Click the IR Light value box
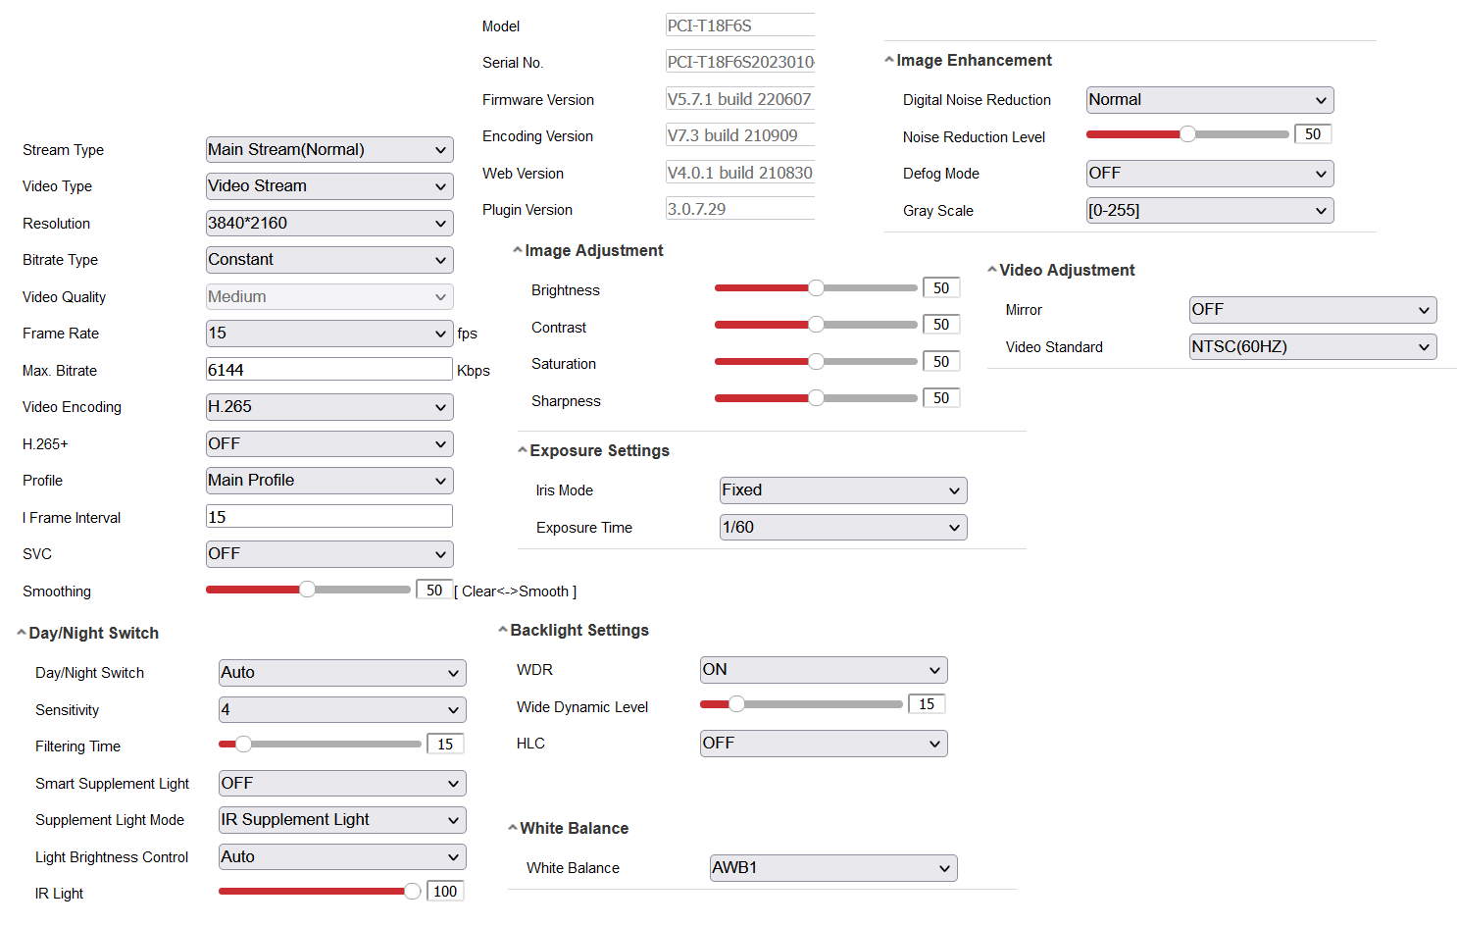The image size is (1457, 926). click(445, 892)
